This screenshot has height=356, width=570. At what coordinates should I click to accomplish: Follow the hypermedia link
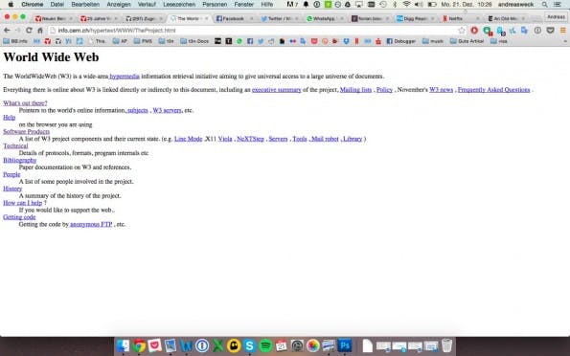125,77
